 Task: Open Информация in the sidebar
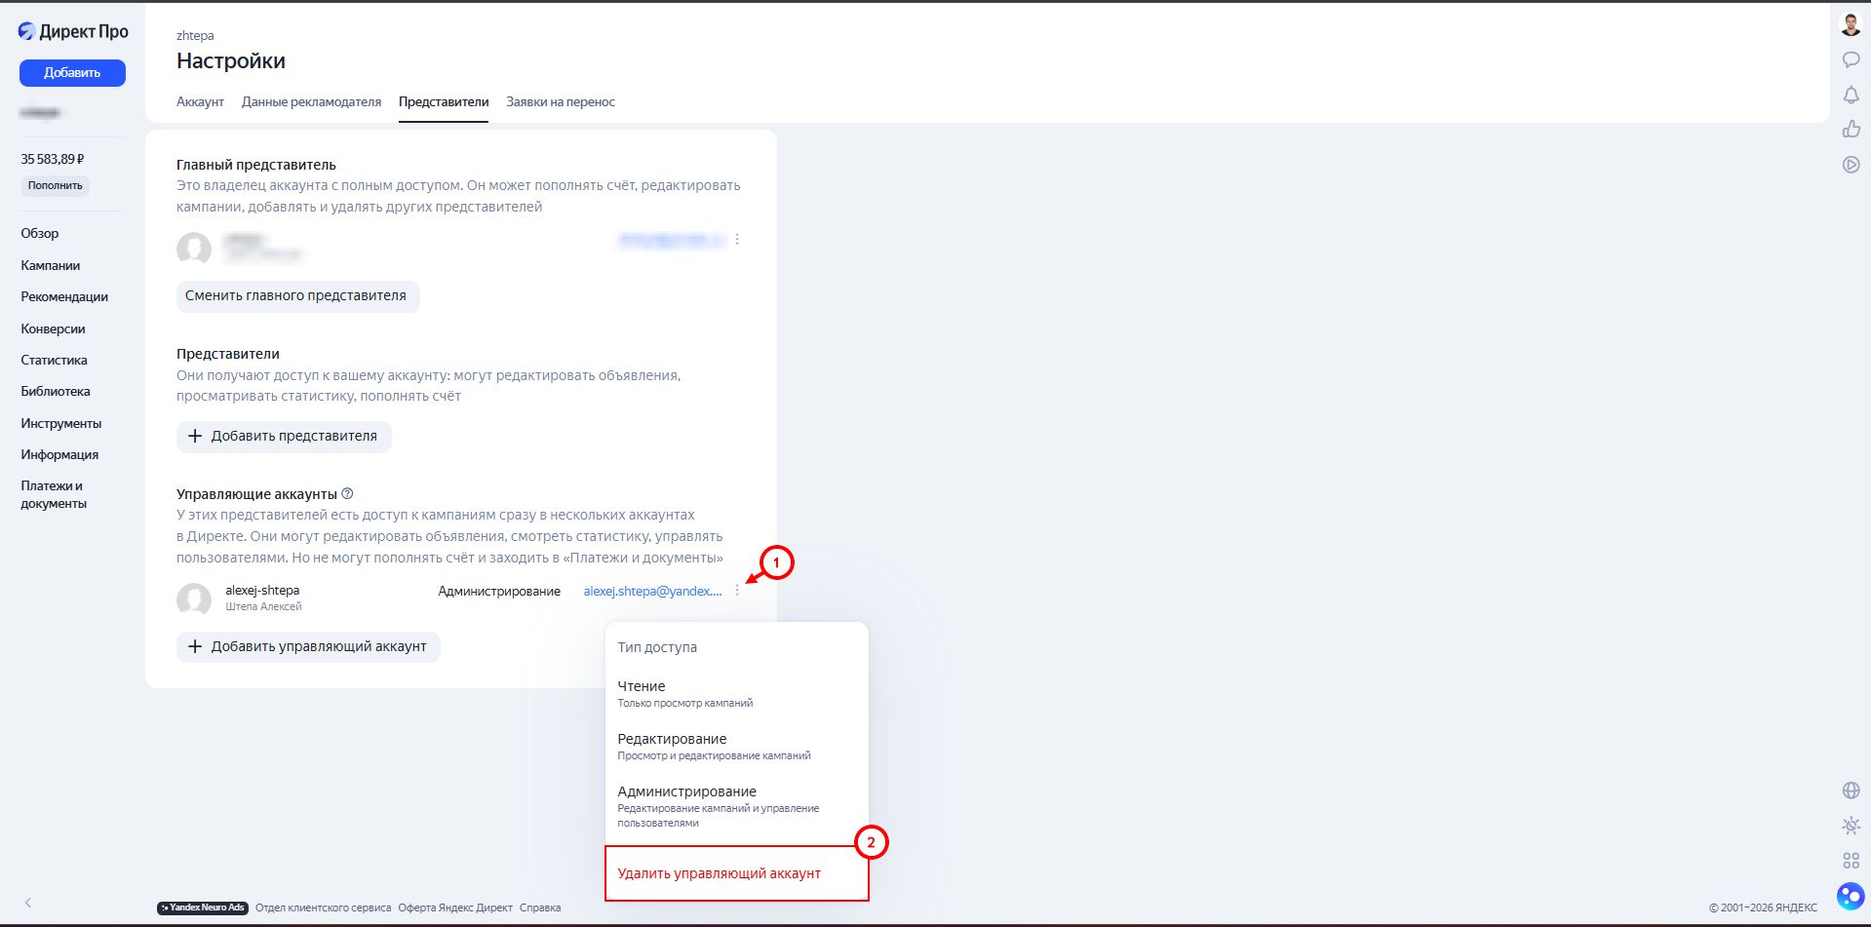(x=59, y=454)
